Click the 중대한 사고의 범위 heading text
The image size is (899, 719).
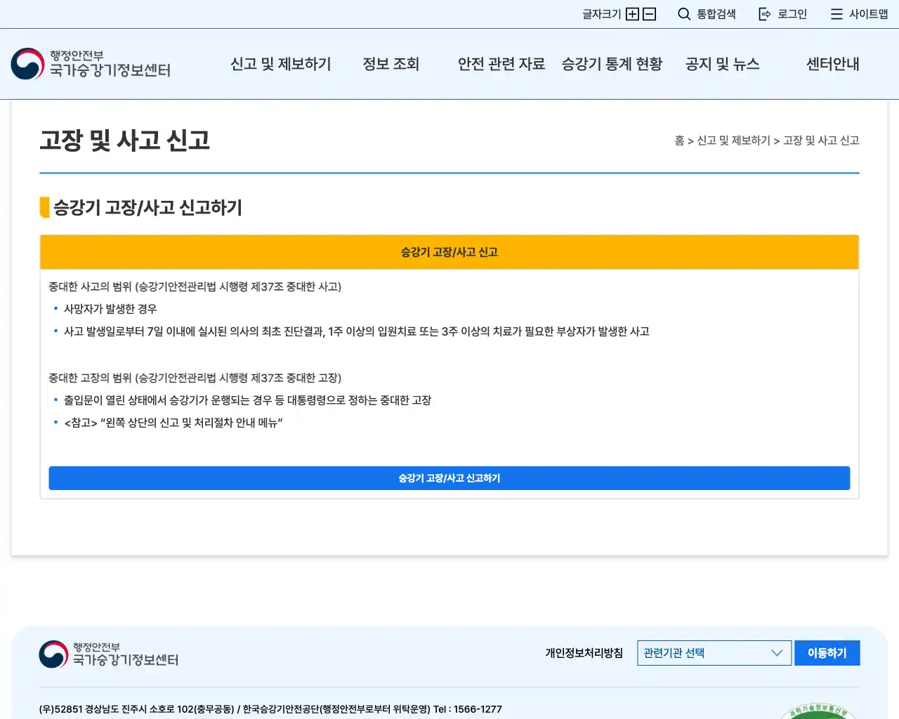[195, 286]
